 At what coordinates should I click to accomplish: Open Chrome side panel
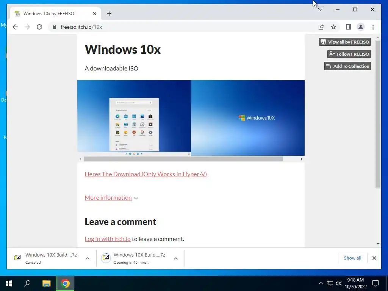[x=349, y=27]
